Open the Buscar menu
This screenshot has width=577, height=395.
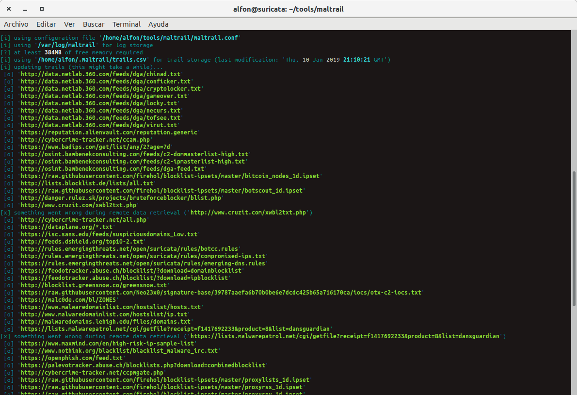[94, 24]
